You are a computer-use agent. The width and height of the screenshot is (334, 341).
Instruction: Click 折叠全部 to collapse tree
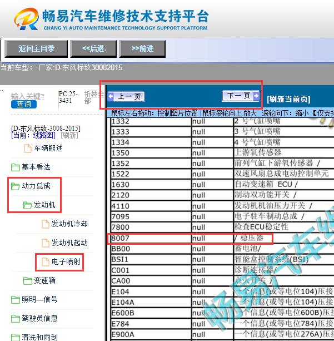pos(94,97)
